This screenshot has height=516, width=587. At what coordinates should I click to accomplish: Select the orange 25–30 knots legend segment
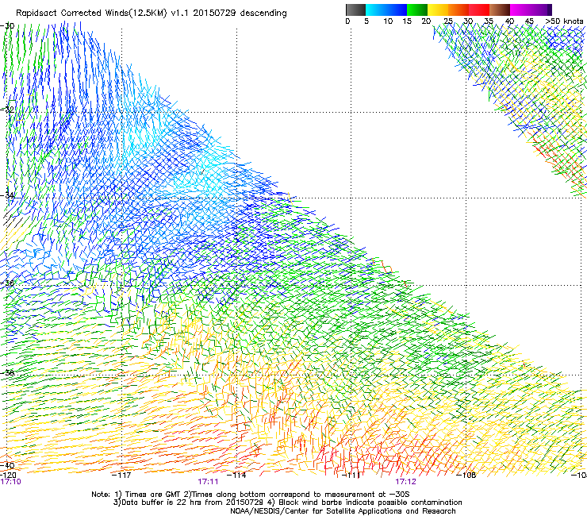tap(458, 10)
